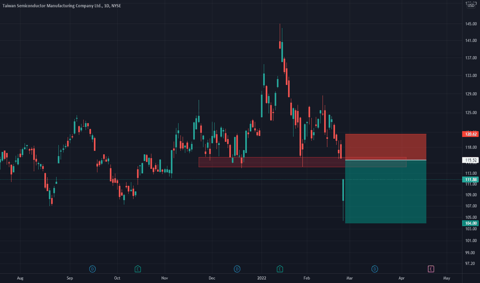Click the 109.00 price axis label
The height and width of the screenshot is (283, 480).
(471, 195)
